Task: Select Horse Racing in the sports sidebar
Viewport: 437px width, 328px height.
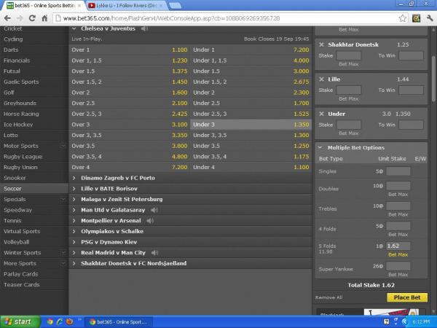Action: click(22, 114)
